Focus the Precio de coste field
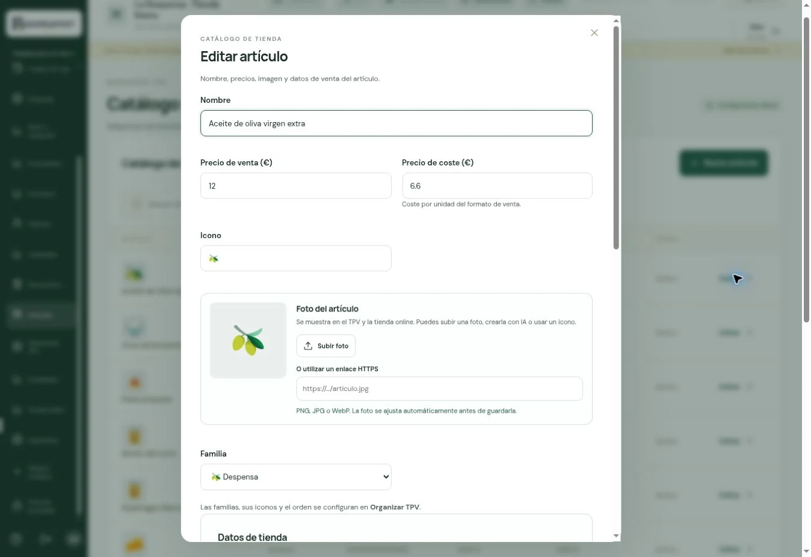Image resolution: width=811 pixels, height=557 pixels. pos(497,186)
